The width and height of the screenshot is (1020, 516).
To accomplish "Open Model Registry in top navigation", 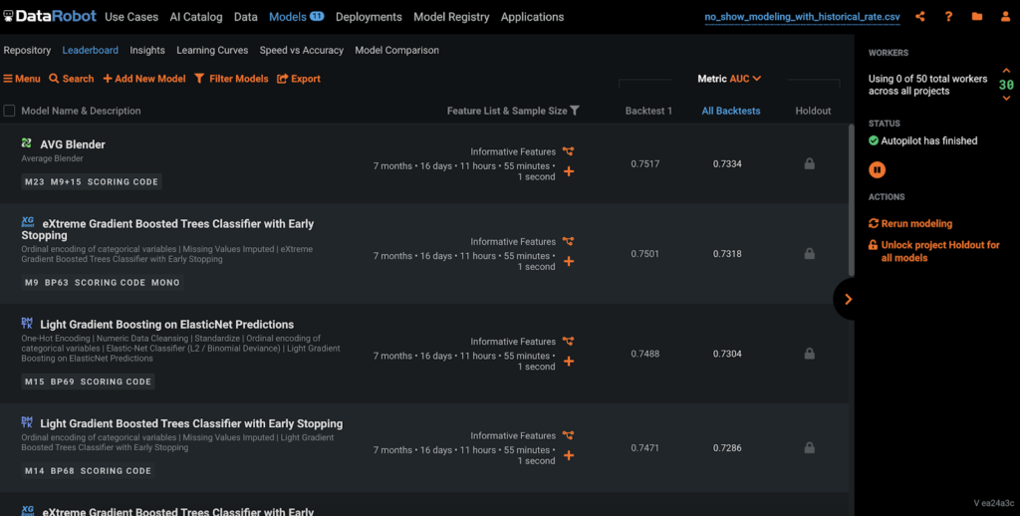I will tap(451, 18).
